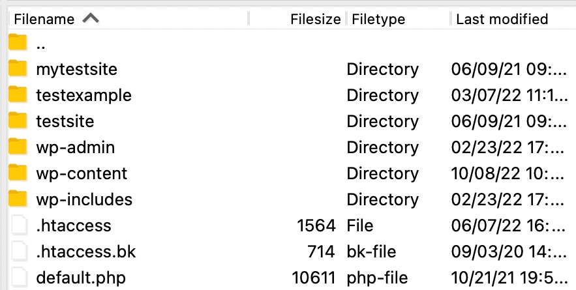This screenshot has height=290, width=576.
Task: Click the testexample folder icon
Action: 18,94
